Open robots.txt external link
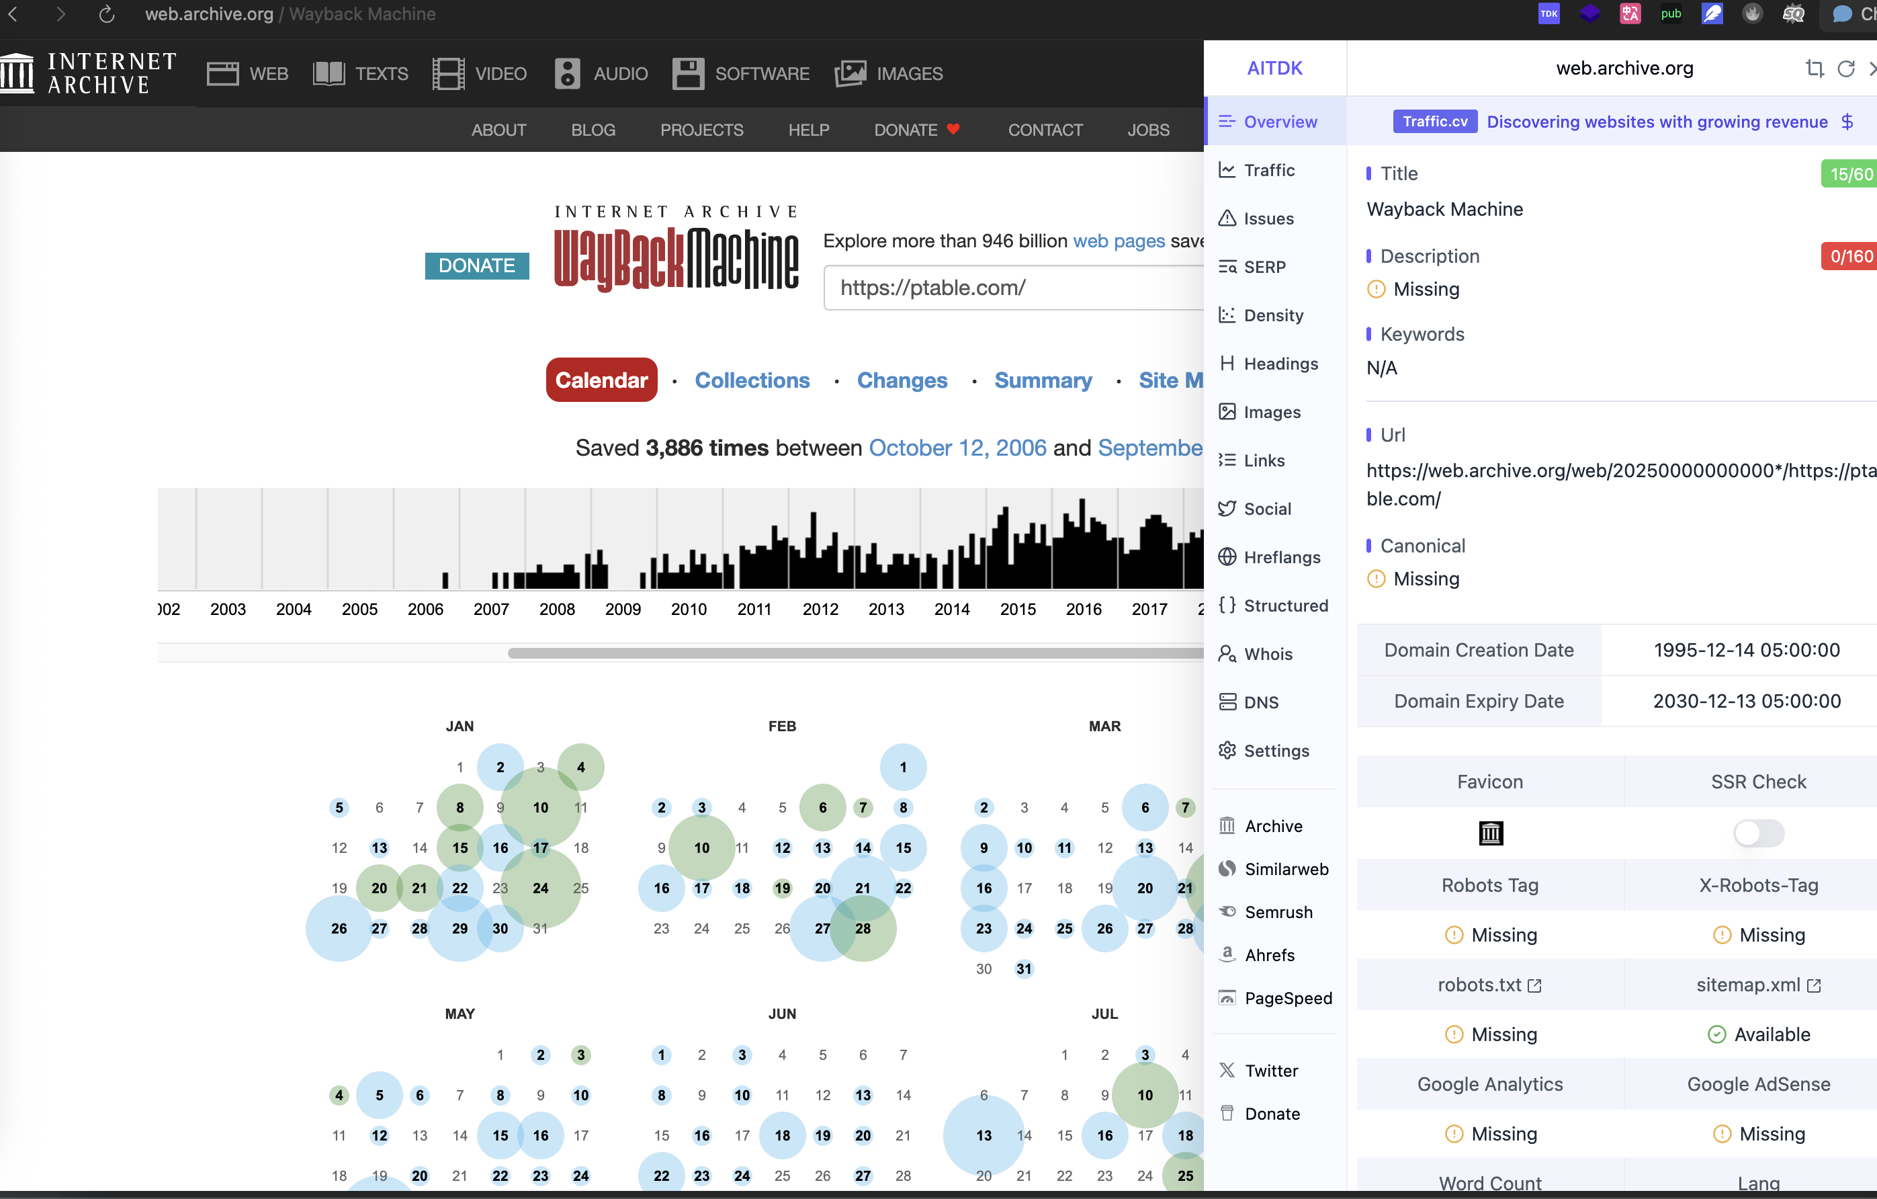This screenshot has height=1199, width=1877. pos(1489,985)
